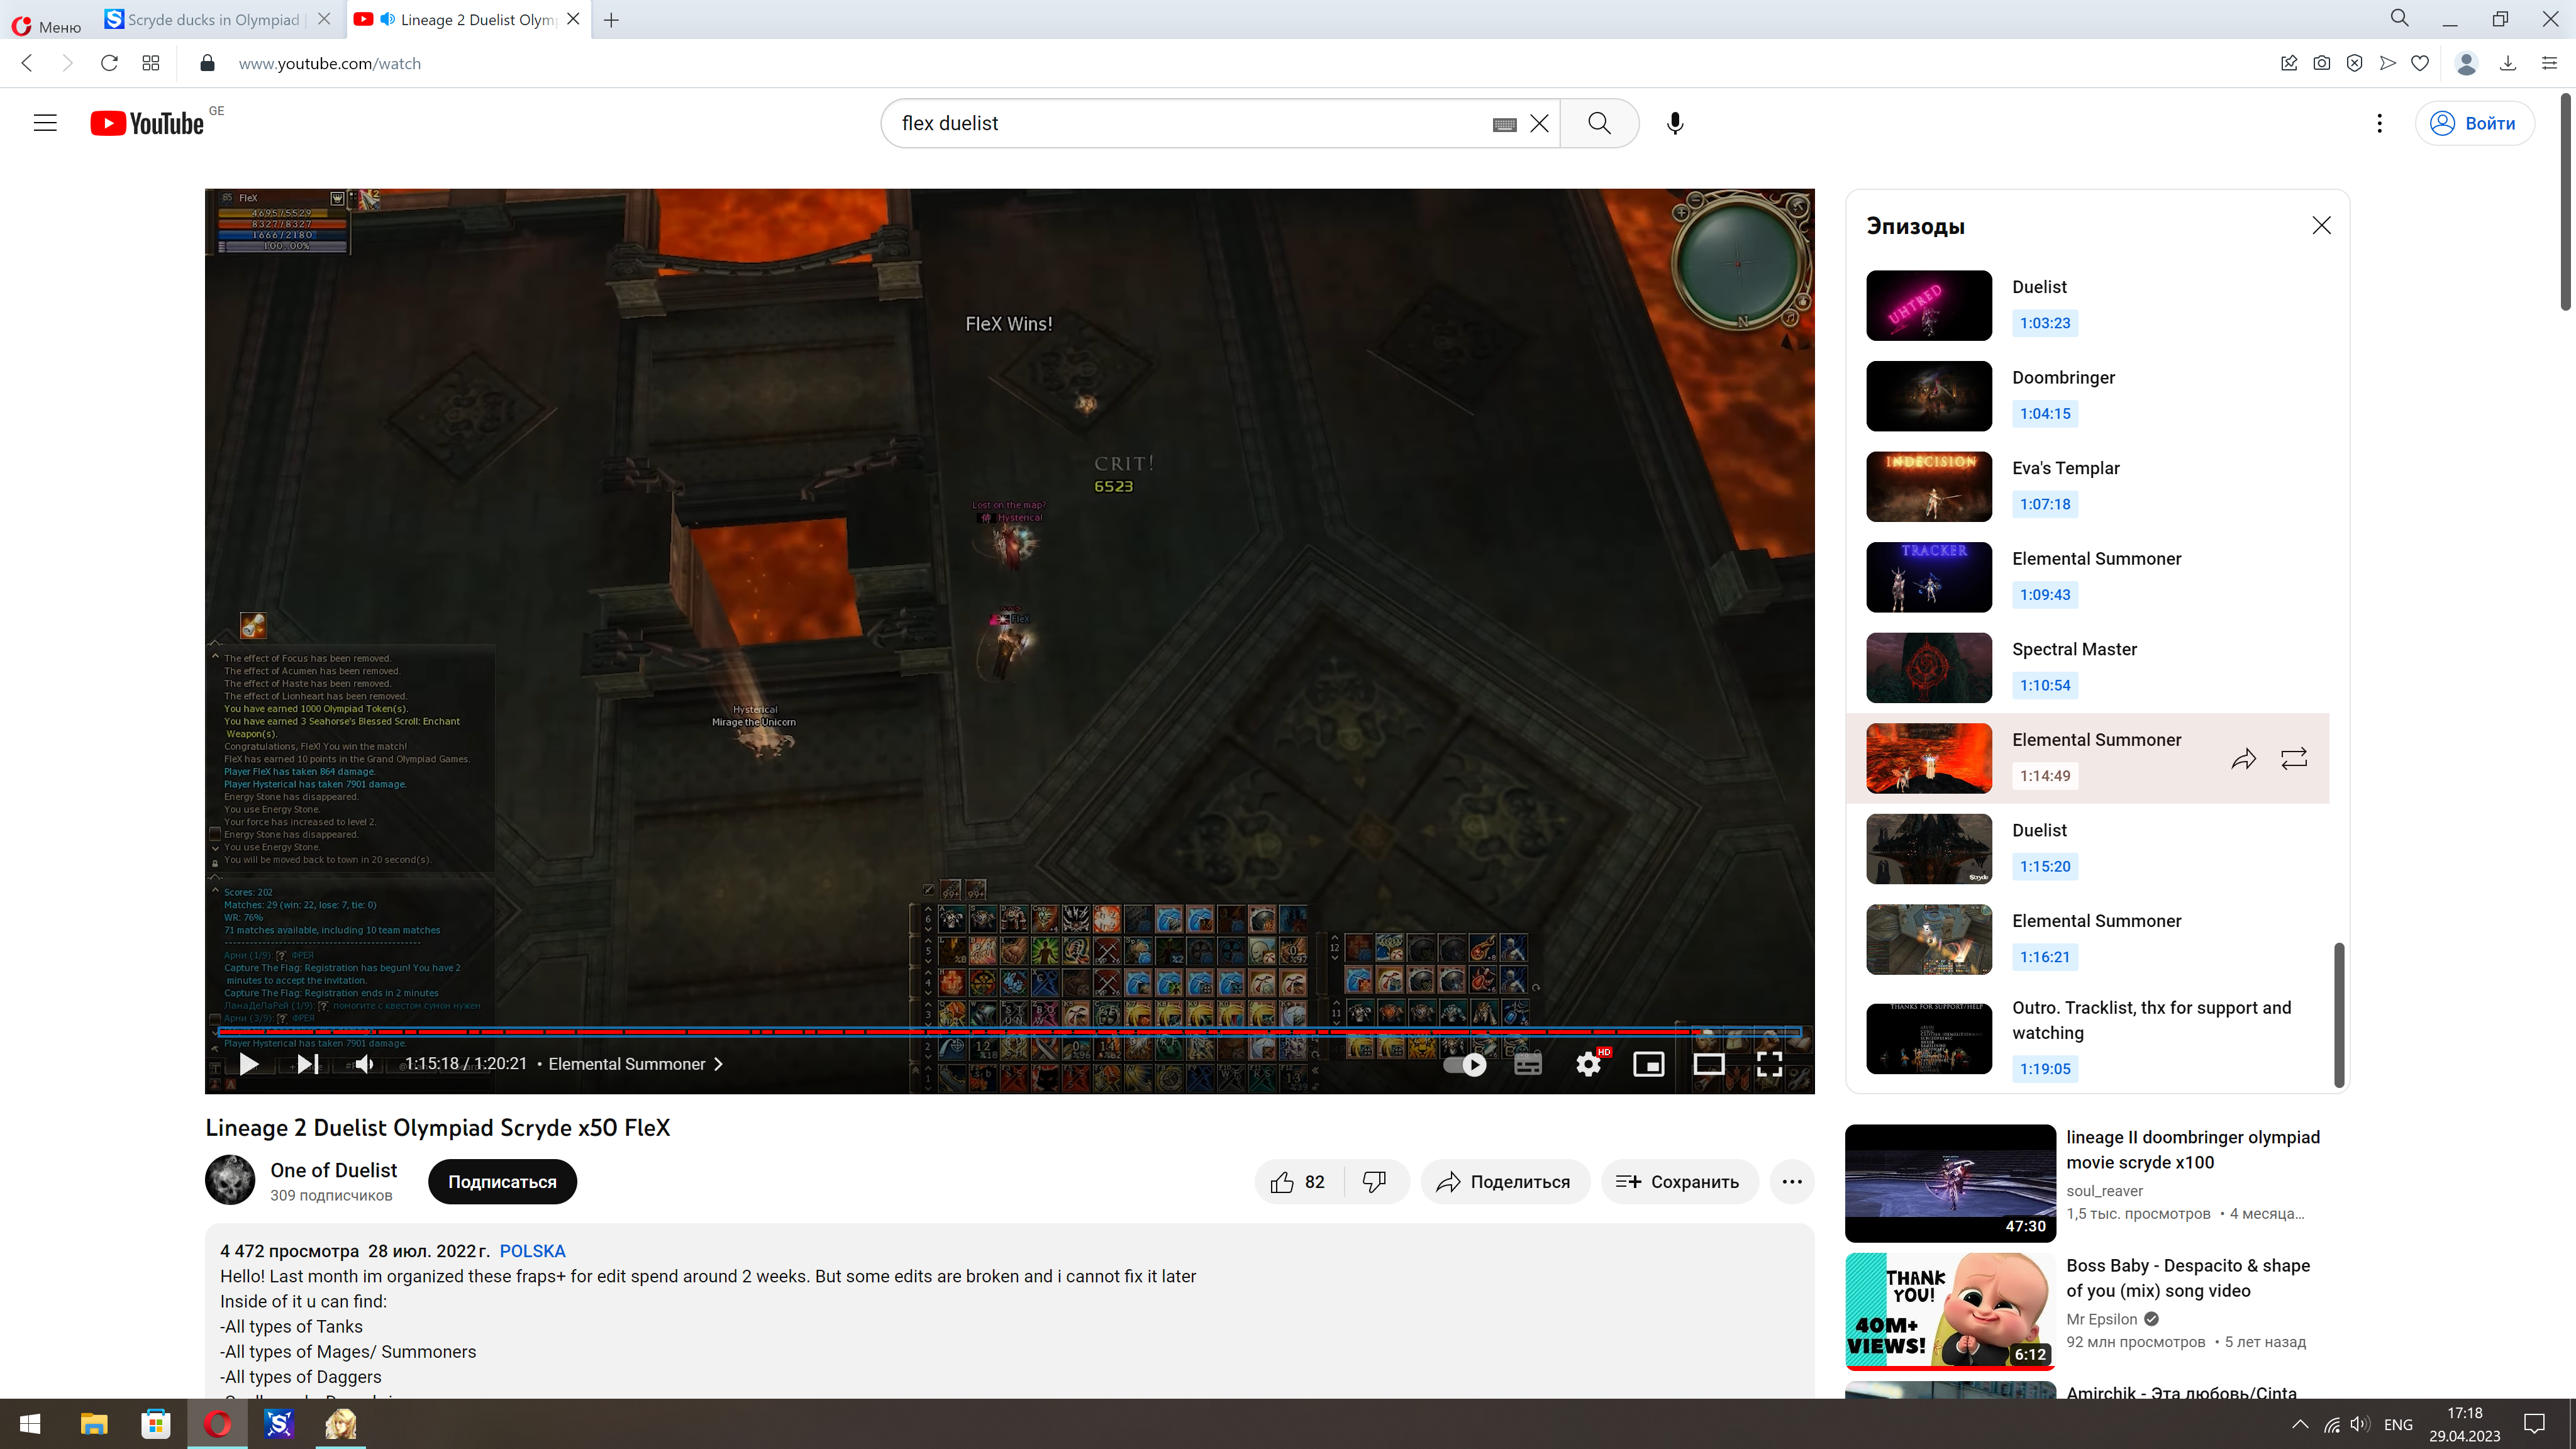The width and height of the screenshot is (2576, 1449).
Task: Skip to the next video
Action: 308,1064
